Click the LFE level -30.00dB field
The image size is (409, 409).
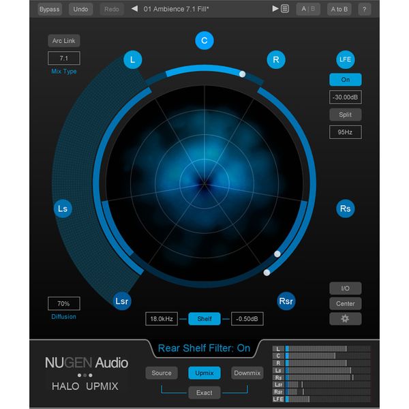346,97
